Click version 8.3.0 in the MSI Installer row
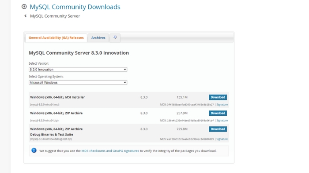The image size is (309, 173). pyautogui.click(x=144, y=97)
